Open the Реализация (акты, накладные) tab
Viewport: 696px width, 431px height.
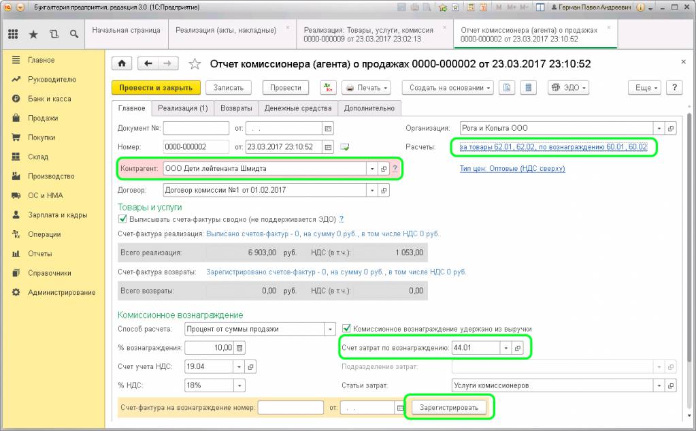point(232,34)
